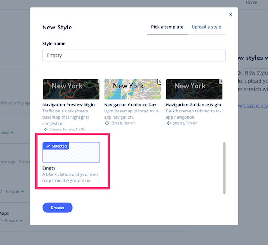The height and width of the screenshot is (245, 268).
Task: Click components icon beside Streets, Terrain, Traffic
Action: [x=46, y=129]
